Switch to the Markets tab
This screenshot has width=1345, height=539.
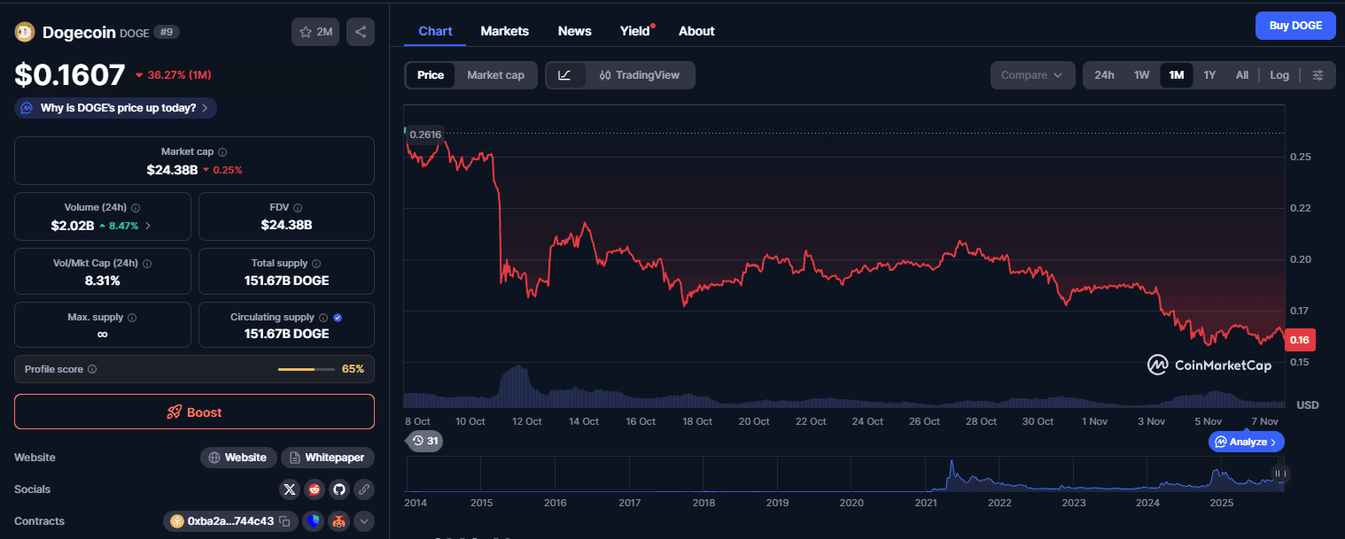[x=504, y=31]
